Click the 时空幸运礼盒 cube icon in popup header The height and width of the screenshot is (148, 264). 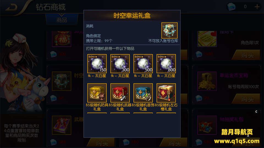click(x=169, y=30)
